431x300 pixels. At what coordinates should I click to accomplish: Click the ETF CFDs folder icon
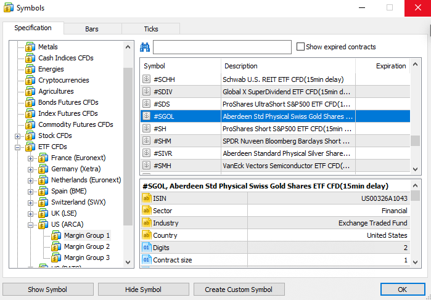click(30, 147)
